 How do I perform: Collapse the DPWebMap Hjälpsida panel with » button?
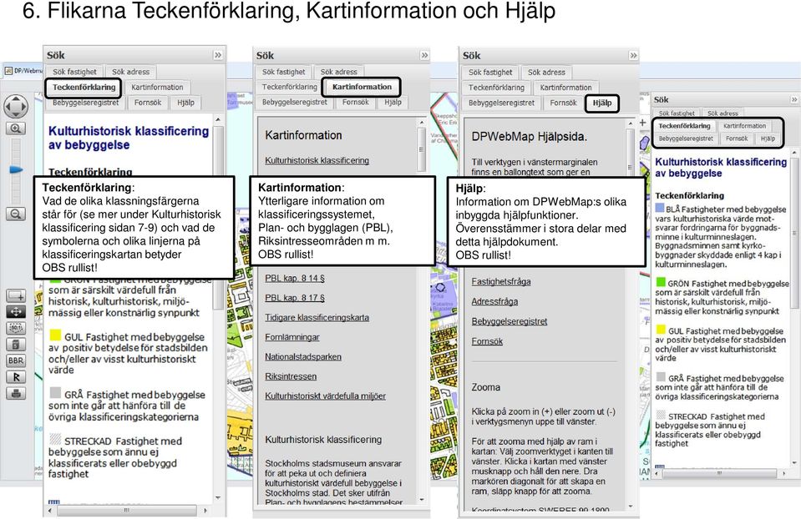[x=633, y=56]
